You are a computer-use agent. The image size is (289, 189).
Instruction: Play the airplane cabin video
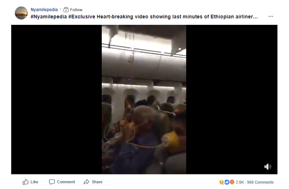click(x=144, y=99)
